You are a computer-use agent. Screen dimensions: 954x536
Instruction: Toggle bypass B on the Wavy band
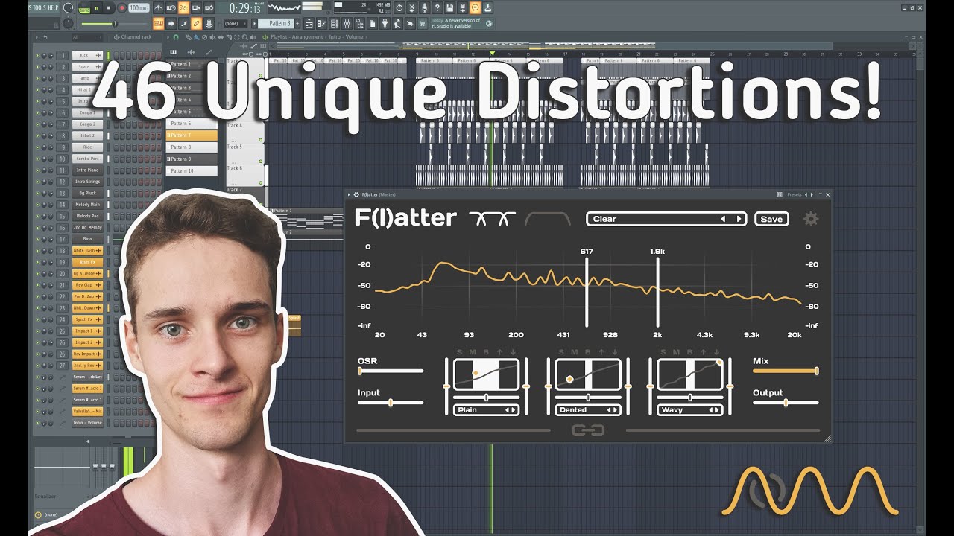pyautogui.click(x=689, y=352)
